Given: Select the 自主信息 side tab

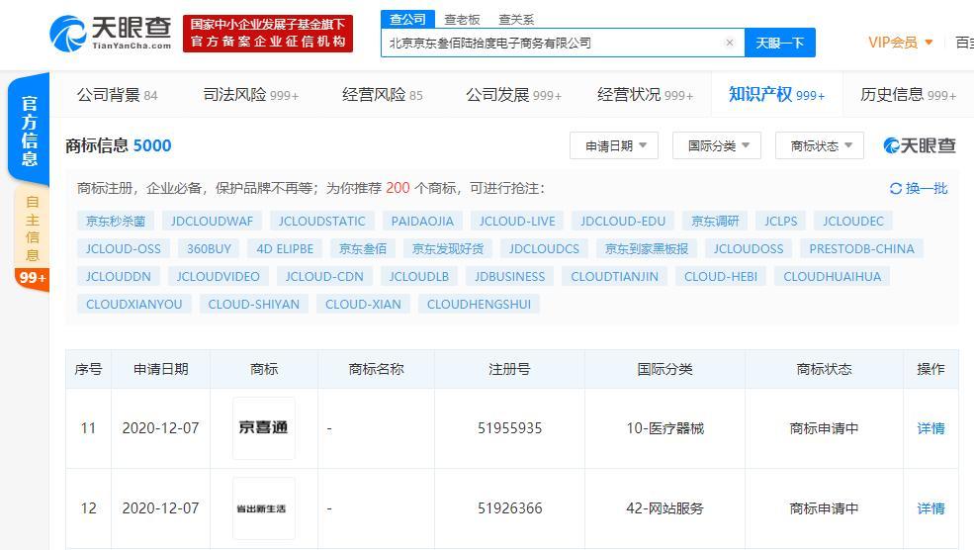Looking at the screenshot, I should (x=32, y=229).
